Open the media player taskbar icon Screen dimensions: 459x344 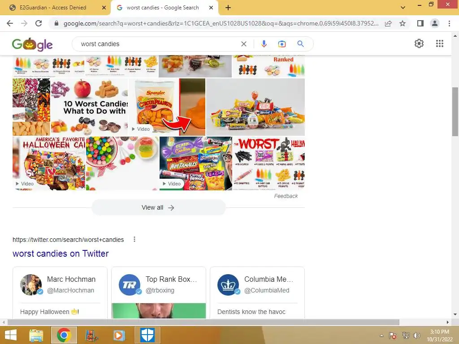tap(119, 335)
